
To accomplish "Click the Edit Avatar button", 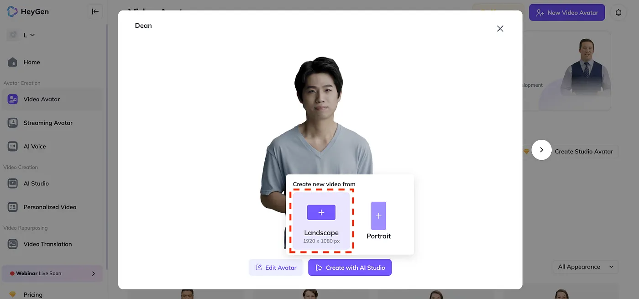I will tap(276, 268).
